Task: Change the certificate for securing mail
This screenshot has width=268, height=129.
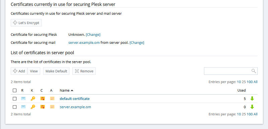Action: 137,42
